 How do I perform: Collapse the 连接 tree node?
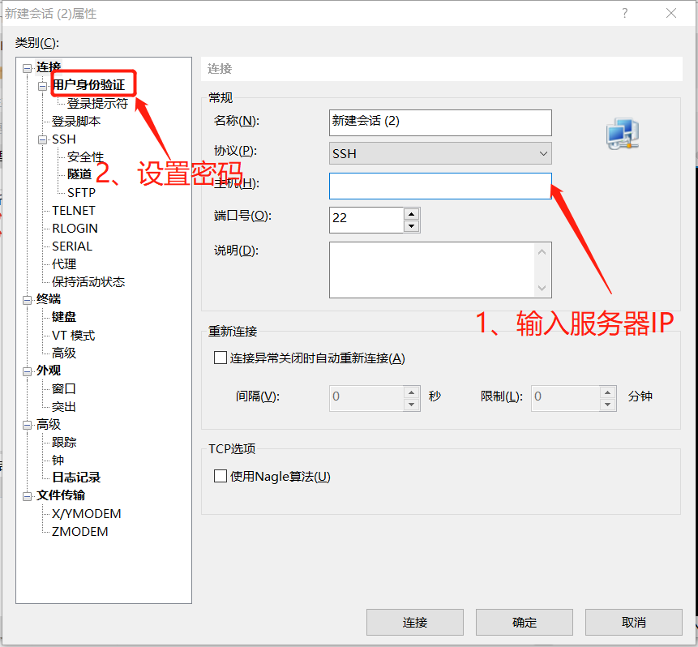pos(27,68)
